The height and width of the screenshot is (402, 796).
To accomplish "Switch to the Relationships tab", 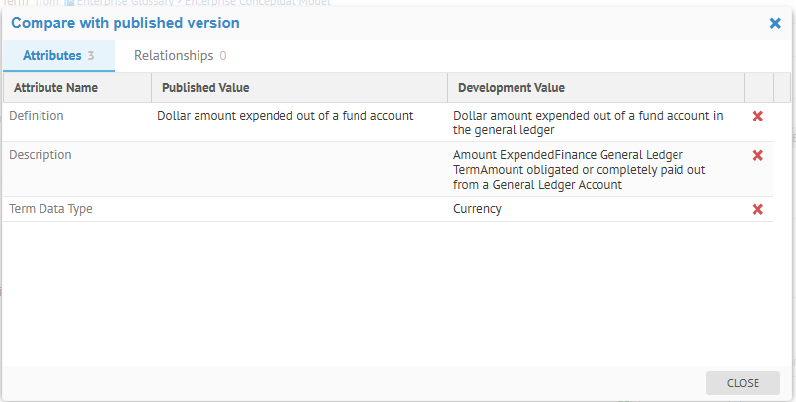I will (180, 56).
